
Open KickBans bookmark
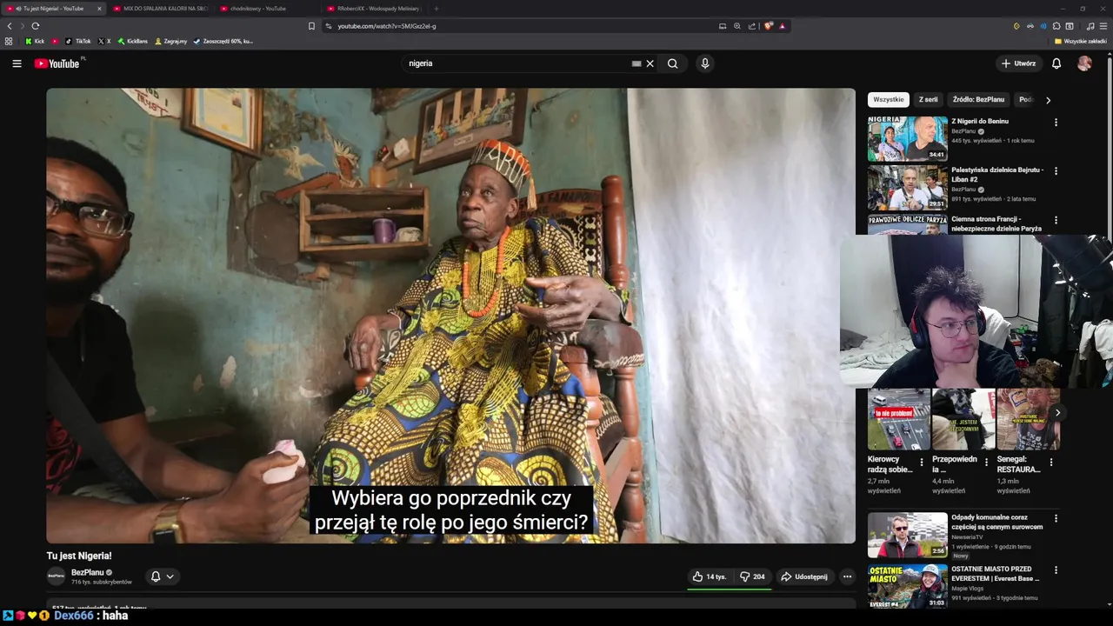pyautogui.click(x=132, y=41)
